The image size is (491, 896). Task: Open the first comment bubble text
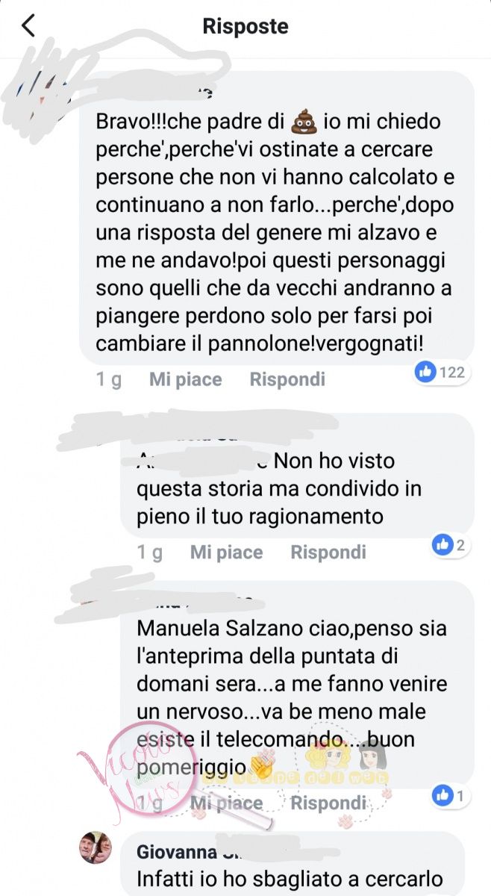click(x=277, y=218)
